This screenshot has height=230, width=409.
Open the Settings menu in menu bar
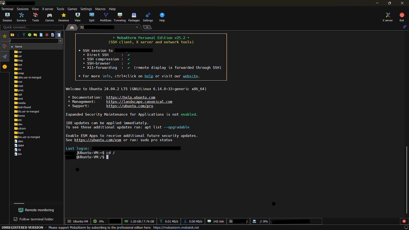pyautogui.click(x=86, y=9)
